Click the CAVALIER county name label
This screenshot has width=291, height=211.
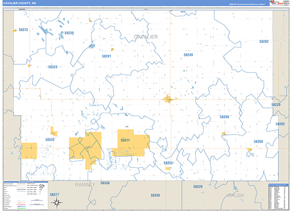[146, 37]
